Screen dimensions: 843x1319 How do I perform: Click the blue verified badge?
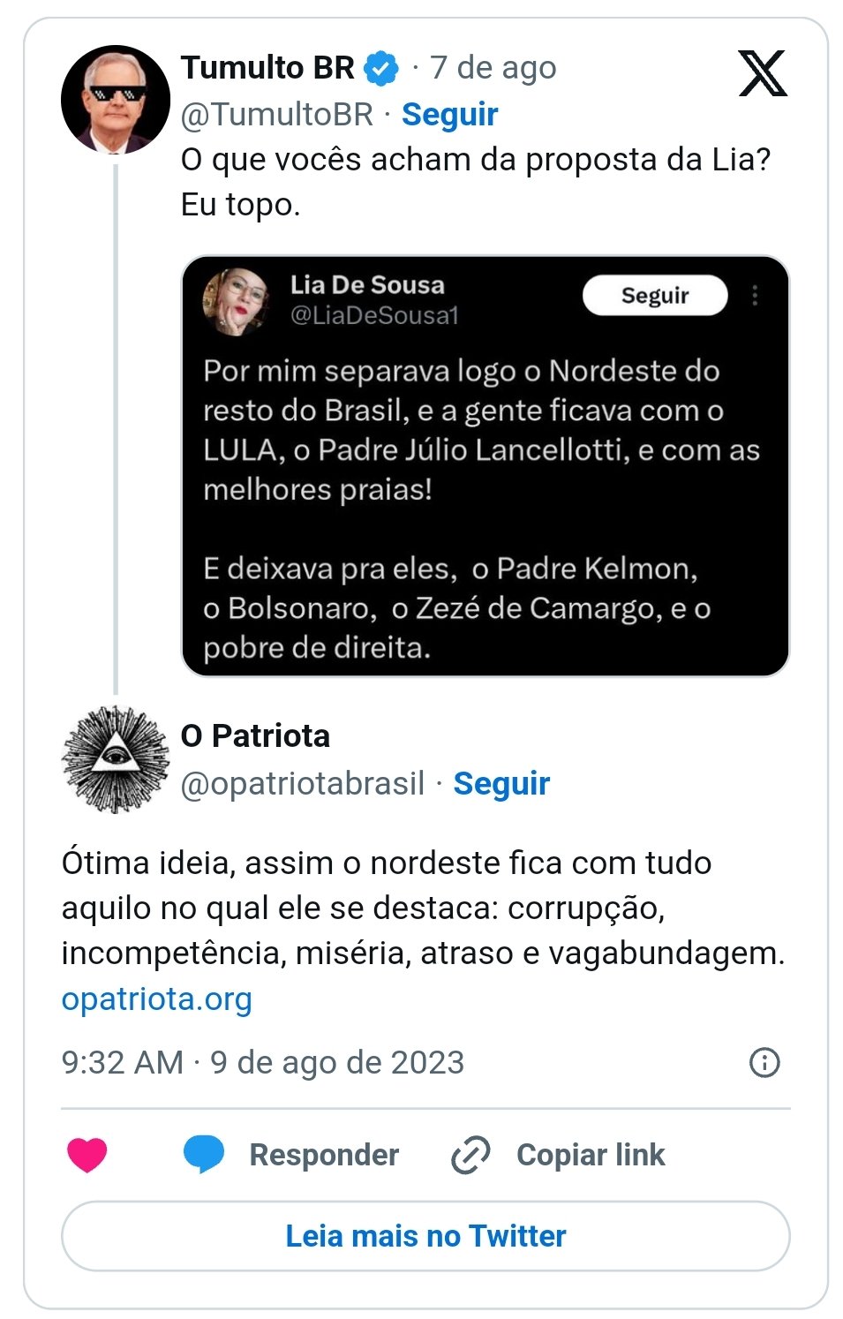(x=381, y=68)
